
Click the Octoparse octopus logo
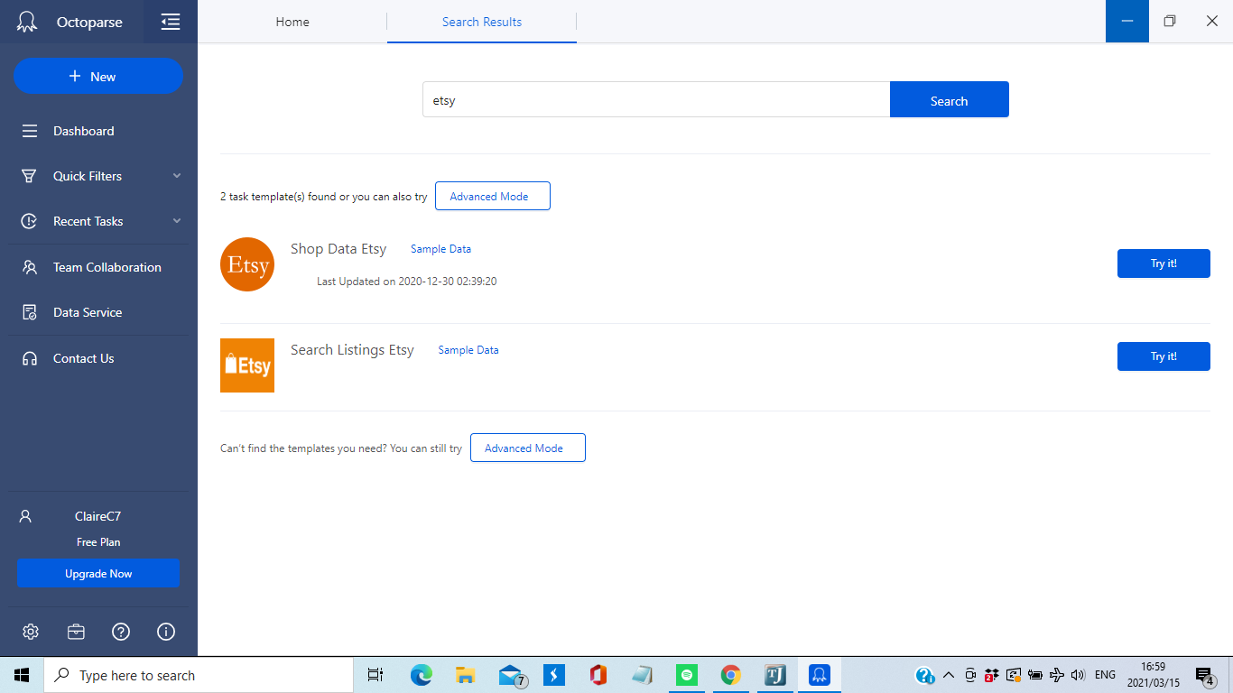(x=27, y=22)
